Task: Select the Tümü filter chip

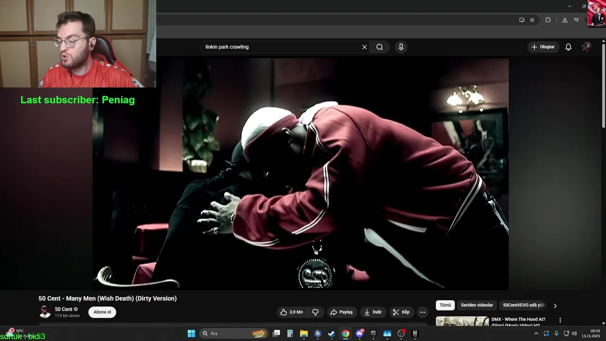Action: pos(446,305)
